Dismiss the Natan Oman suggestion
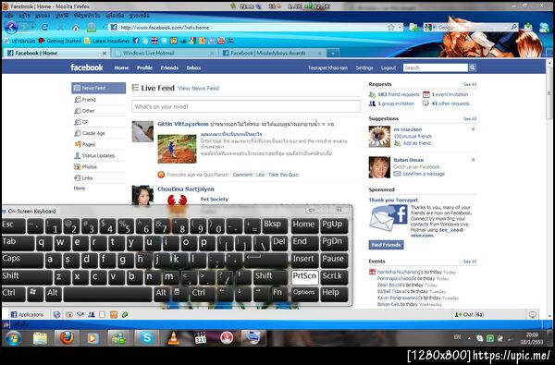Viewport: 555px width, 365px height. pos(473,160)
